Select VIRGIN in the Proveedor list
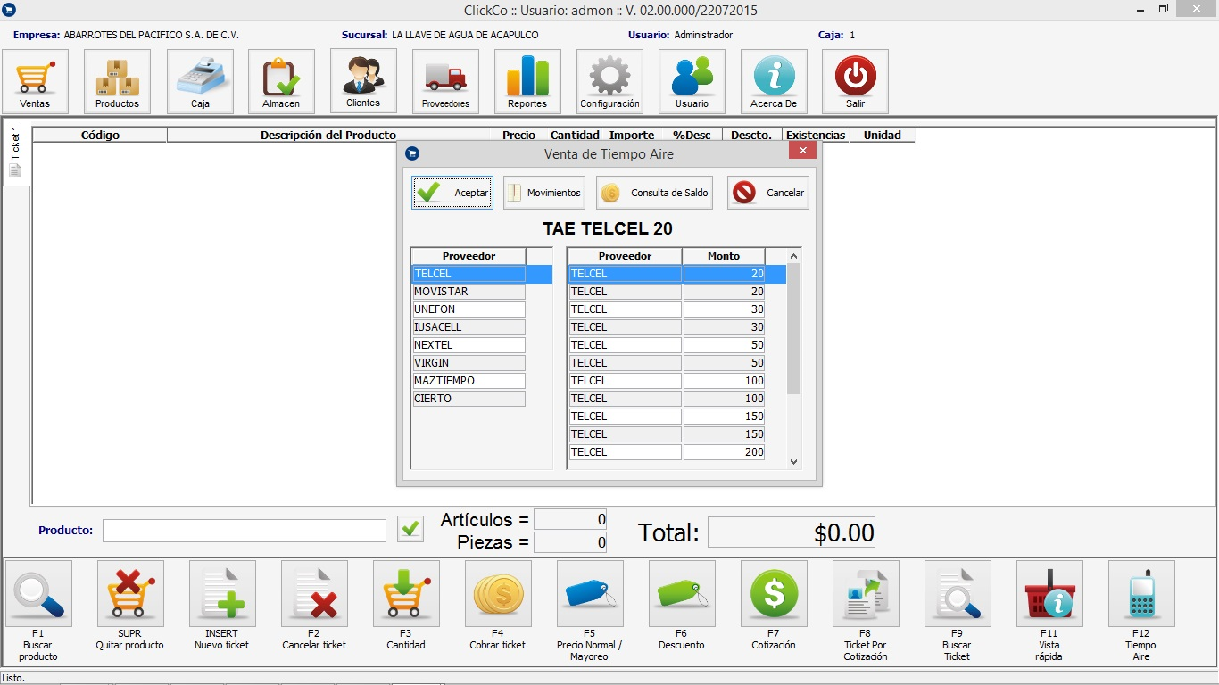 (x=469, y=363)
